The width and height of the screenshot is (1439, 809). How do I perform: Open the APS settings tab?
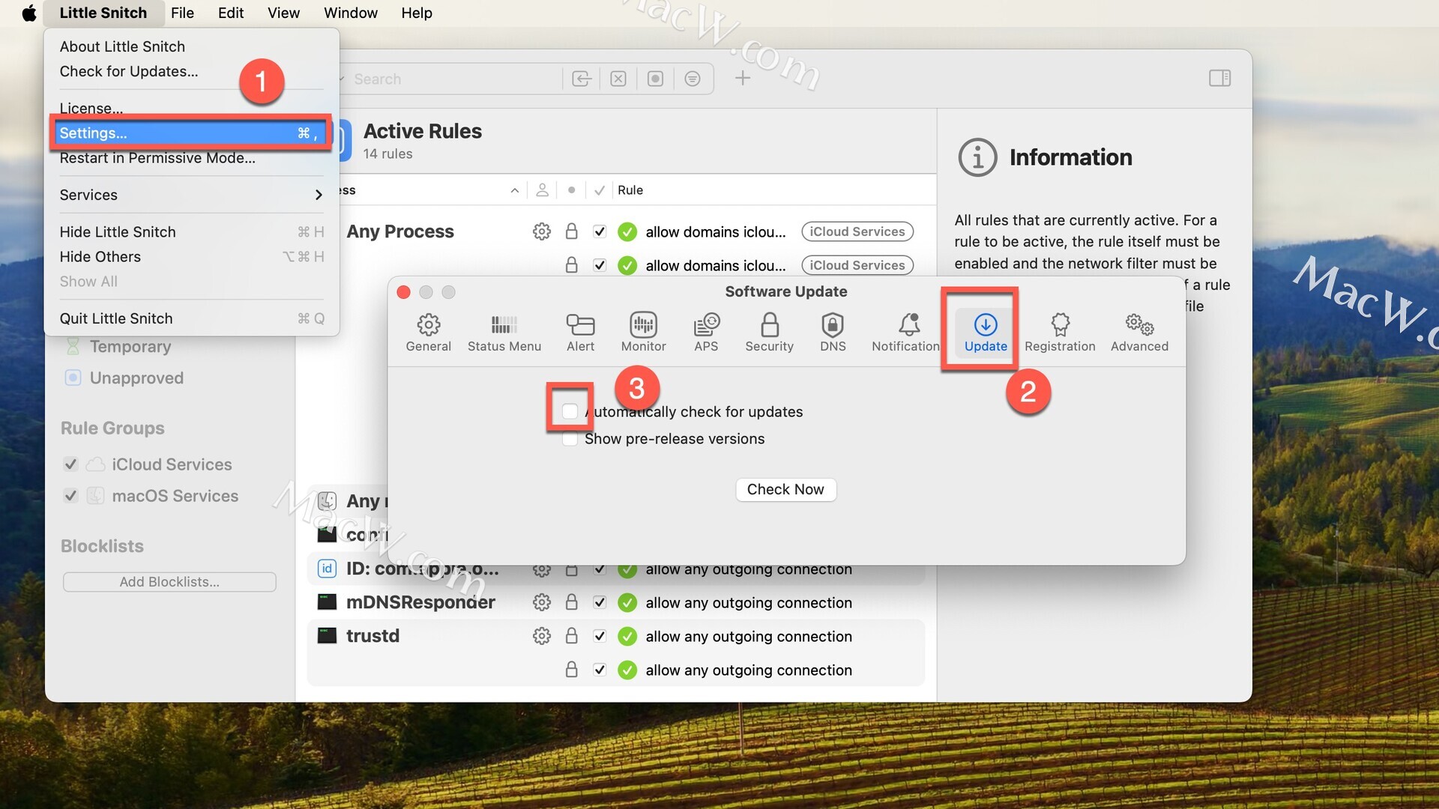point(706,332)
